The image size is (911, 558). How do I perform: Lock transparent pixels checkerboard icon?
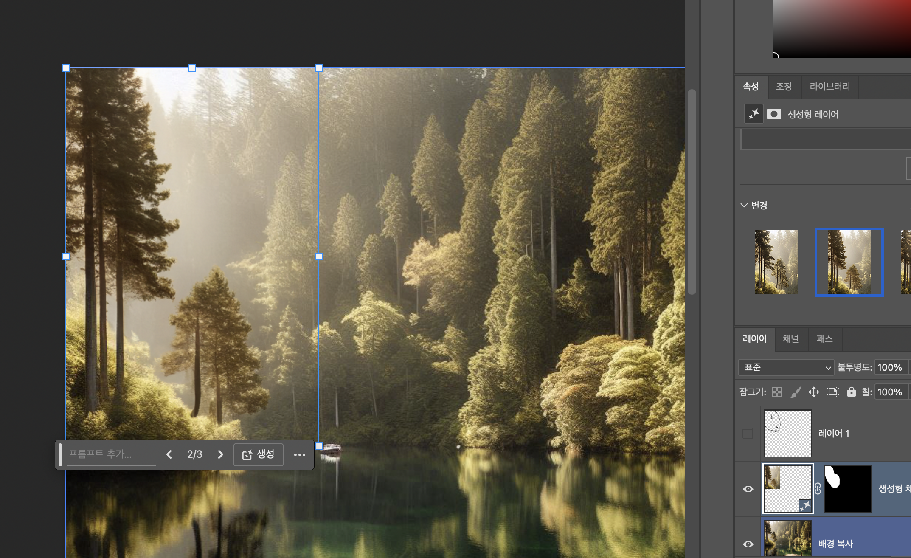pos(777,392)
